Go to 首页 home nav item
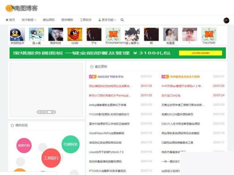This screenshot has width=234, height=175. (10, 20)
